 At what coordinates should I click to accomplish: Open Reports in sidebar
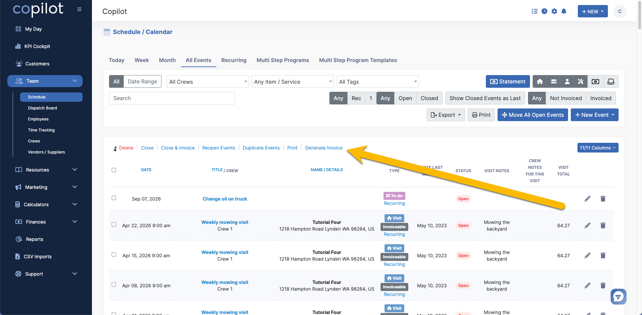click(x=34, y=239)
